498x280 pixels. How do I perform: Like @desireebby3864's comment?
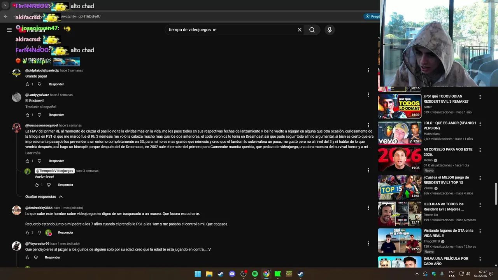pos(27,233)
